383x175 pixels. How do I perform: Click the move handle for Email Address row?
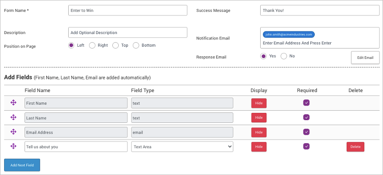[x=14, y=132]
